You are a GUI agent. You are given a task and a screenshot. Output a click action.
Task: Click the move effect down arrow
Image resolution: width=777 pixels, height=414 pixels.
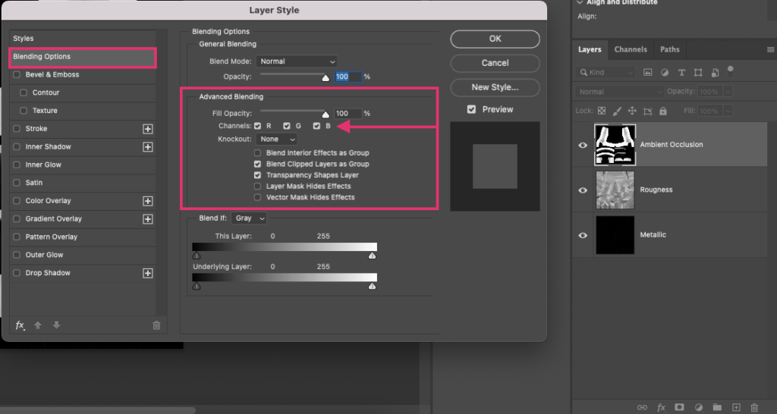tap(56, 325)
